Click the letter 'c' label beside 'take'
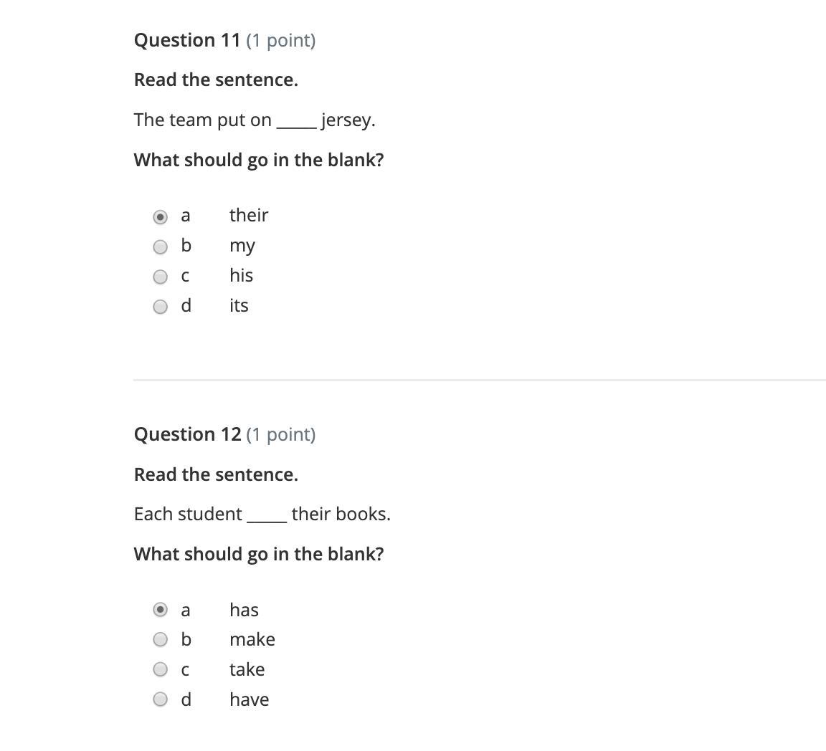 186,670
